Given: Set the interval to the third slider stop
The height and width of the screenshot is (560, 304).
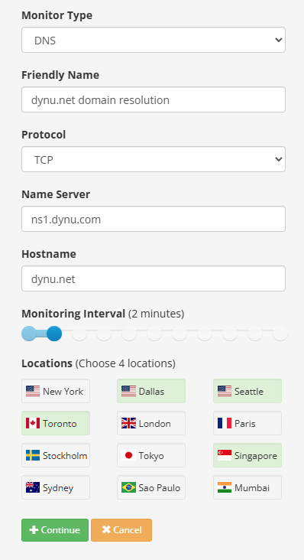Looking at the screenshot, I should point(79,334).
